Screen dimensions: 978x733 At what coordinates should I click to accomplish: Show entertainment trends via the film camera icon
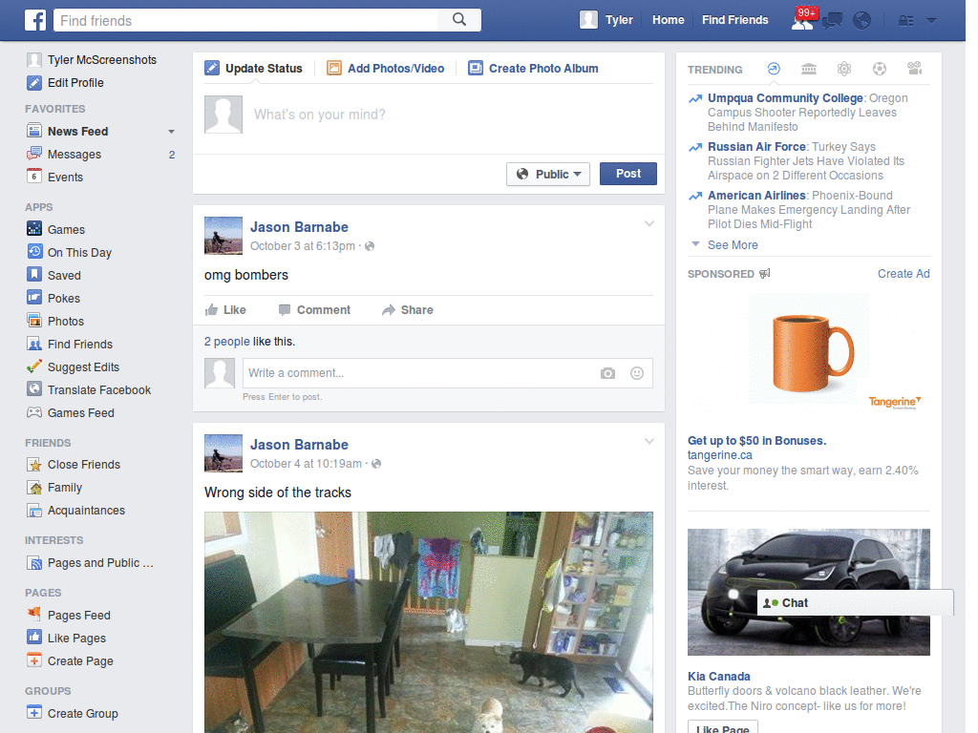(914, 69)
